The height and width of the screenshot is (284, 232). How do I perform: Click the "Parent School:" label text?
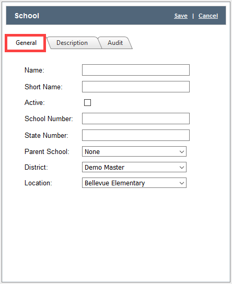[x=47, y=151]
